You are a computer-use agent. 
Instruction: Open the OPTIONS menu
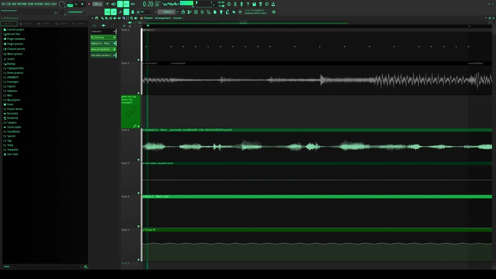pos(39,4)
